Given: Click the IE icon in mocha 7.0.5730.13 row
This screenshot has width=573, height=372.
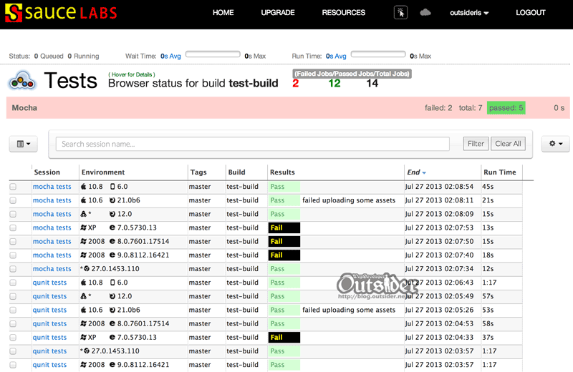Looking at the screenshot, I should (112, 227).
